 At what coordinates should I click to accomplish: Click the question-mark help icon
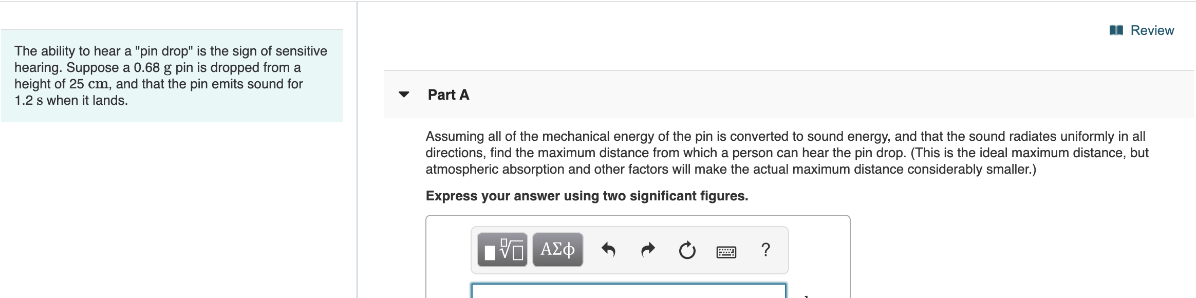click(x=766, y=250)
